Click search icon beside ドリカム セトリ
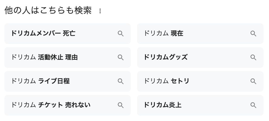Image resolution: width=269 pixels, height=121 pixels. pyautogui.click(x=253, y=81)
